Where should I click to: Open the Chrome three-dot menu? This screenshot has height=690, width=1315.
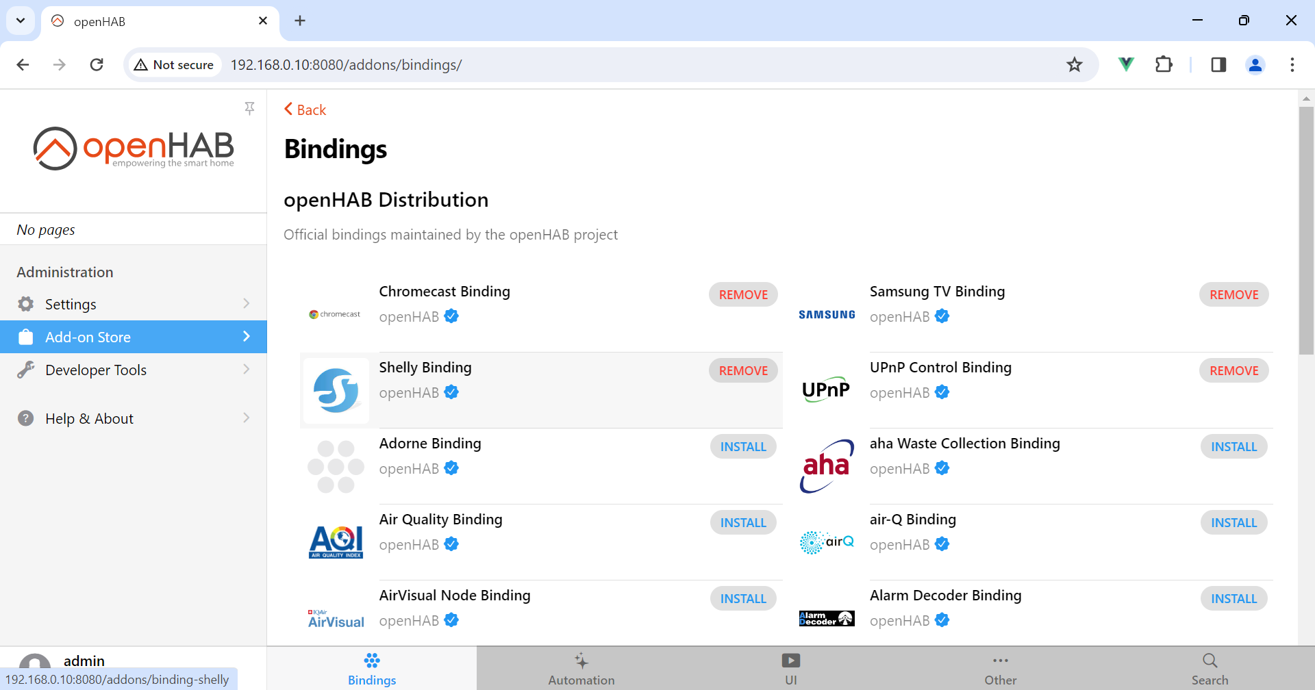point(1292,64)
